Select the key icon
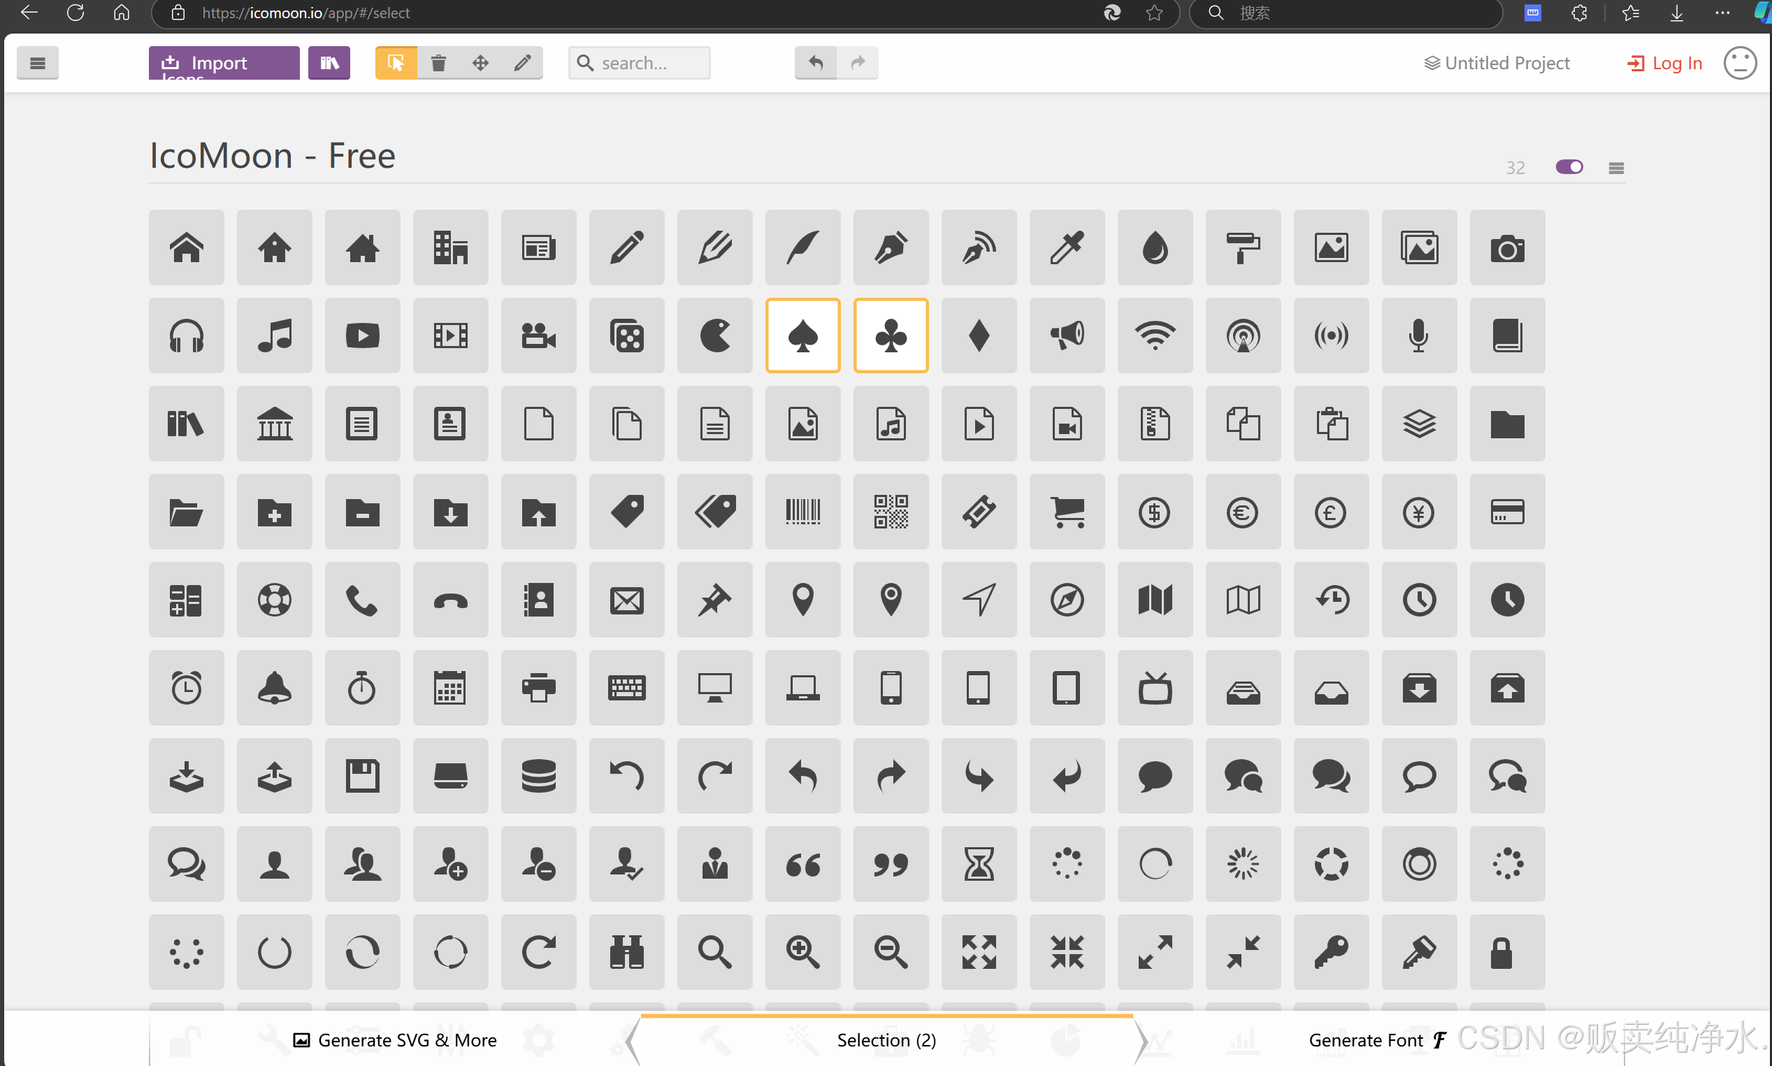The image size is (1772, 1066). point(1331,952)
